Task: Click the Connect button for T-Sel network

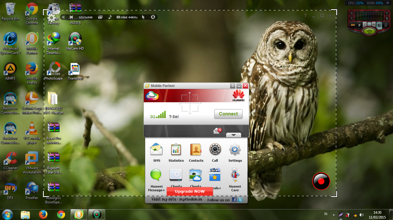Action: pos(228,114)
